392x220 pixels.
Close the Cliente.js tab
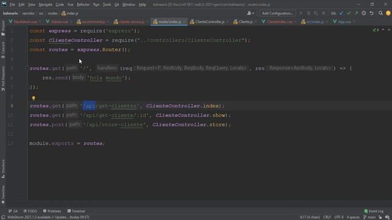click(x=255, y=22)
